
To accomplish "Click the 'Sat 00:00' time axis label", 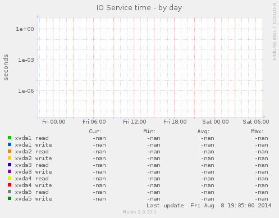I will (216, 122).
